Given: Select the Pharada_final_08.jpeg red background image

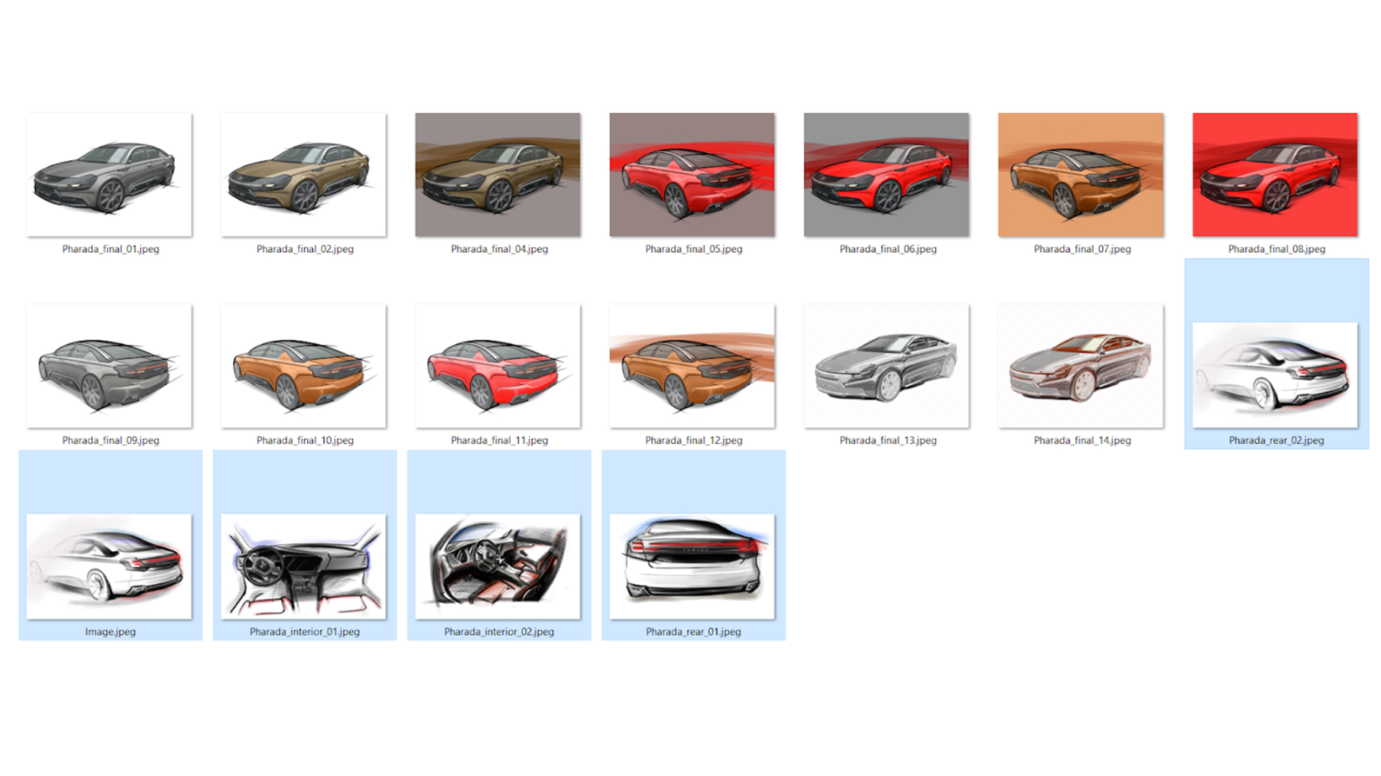Looking at the screenshot, I should pos(1275,175).
